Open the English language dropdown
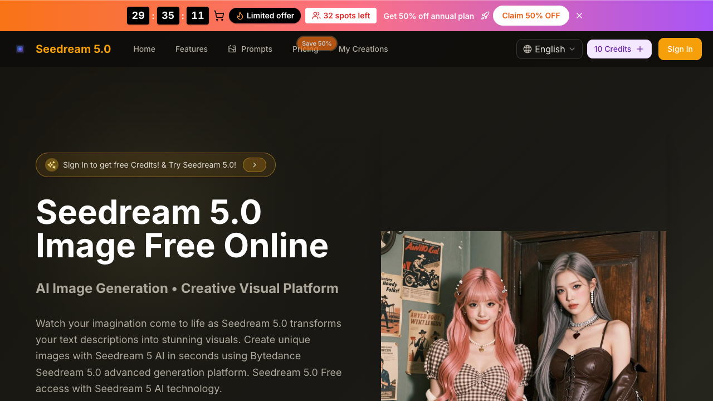The width and height of the screenshot is (713, 401). pos(549,49)
